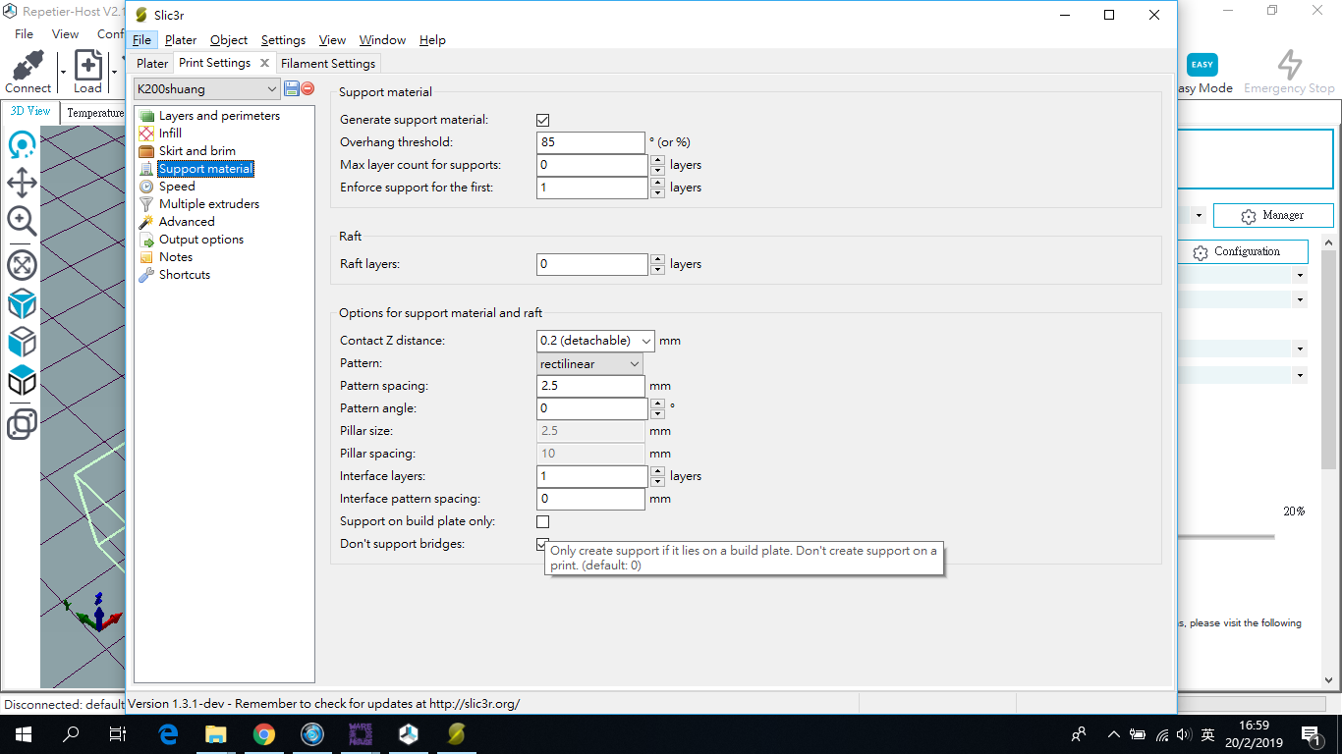Open the Windows notification center icon
Image resolution: width=1342 pixels, height=754 pixels.
1311,734
